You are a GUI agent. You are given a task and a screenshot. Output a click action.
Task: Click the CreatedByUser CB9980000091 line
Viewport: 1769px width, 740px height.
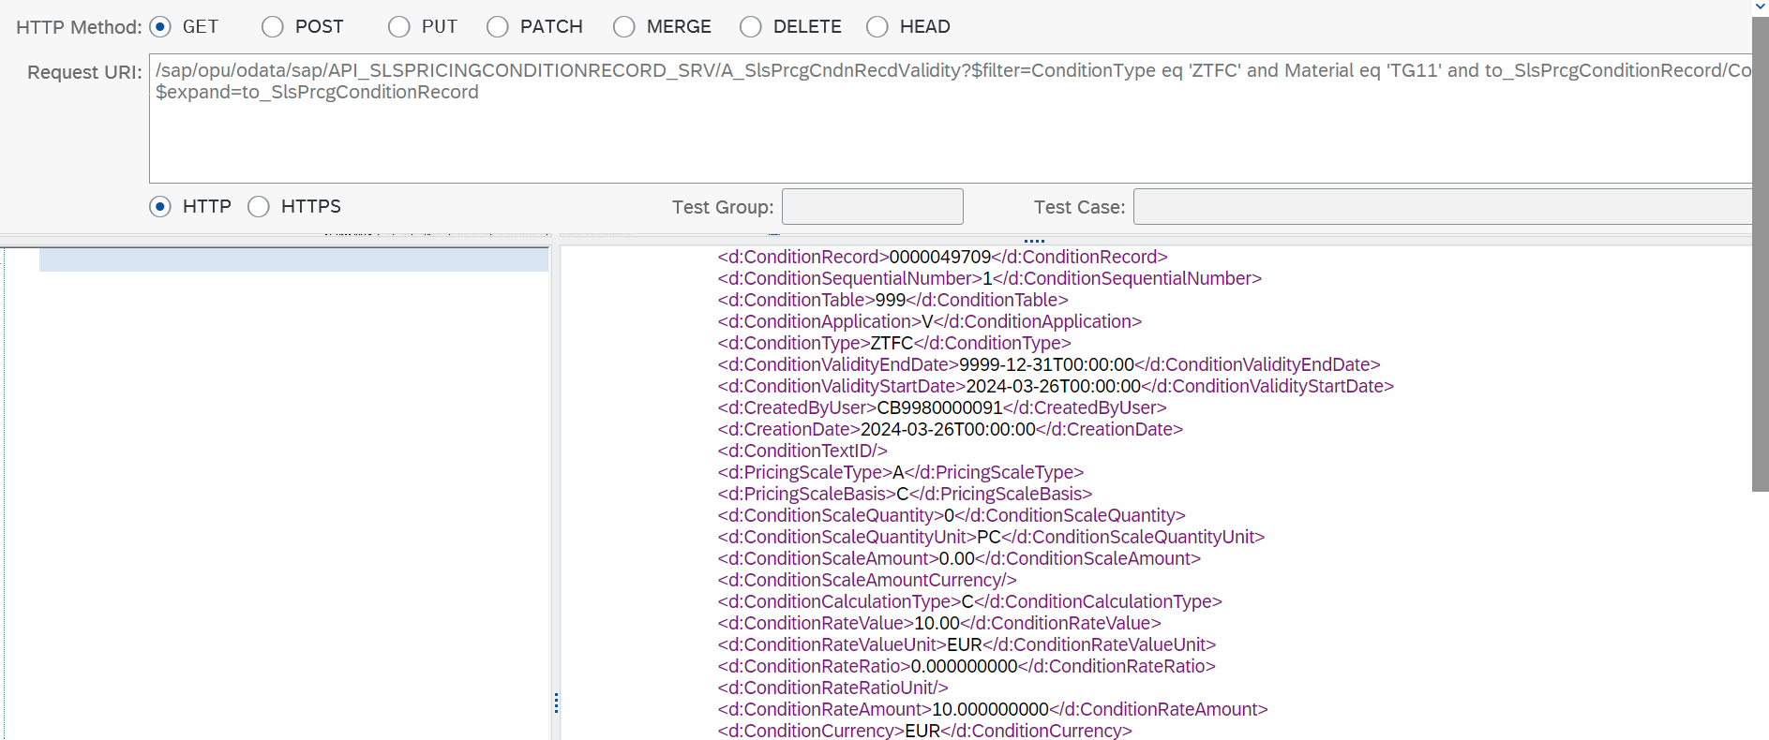coord(942,407)
